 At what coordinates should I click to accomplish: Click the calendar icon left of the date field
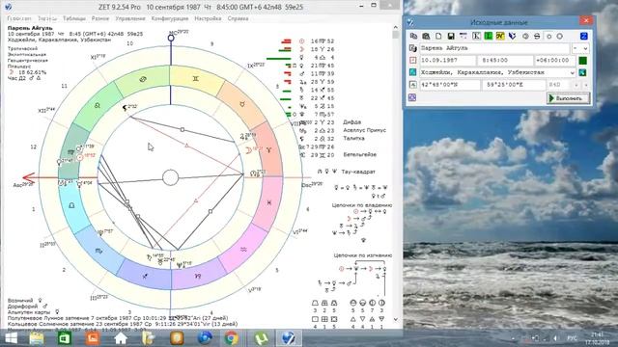coord(412,60)
